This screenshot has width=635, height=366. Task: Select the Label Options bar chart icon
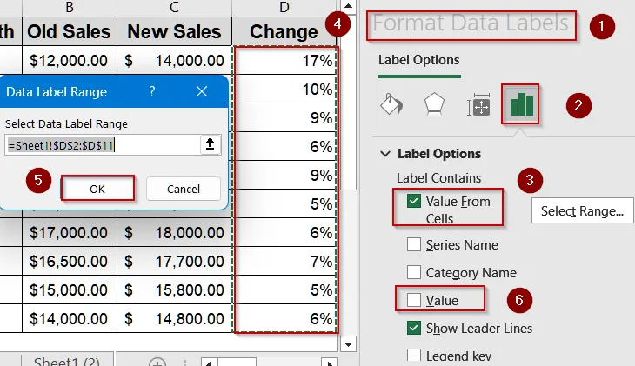[520, 104]
